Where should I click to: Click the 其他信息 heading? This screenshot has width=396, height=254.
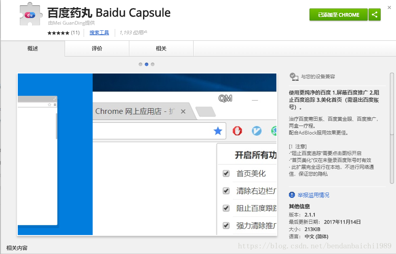pyautogui.click(x=299, y=206)
